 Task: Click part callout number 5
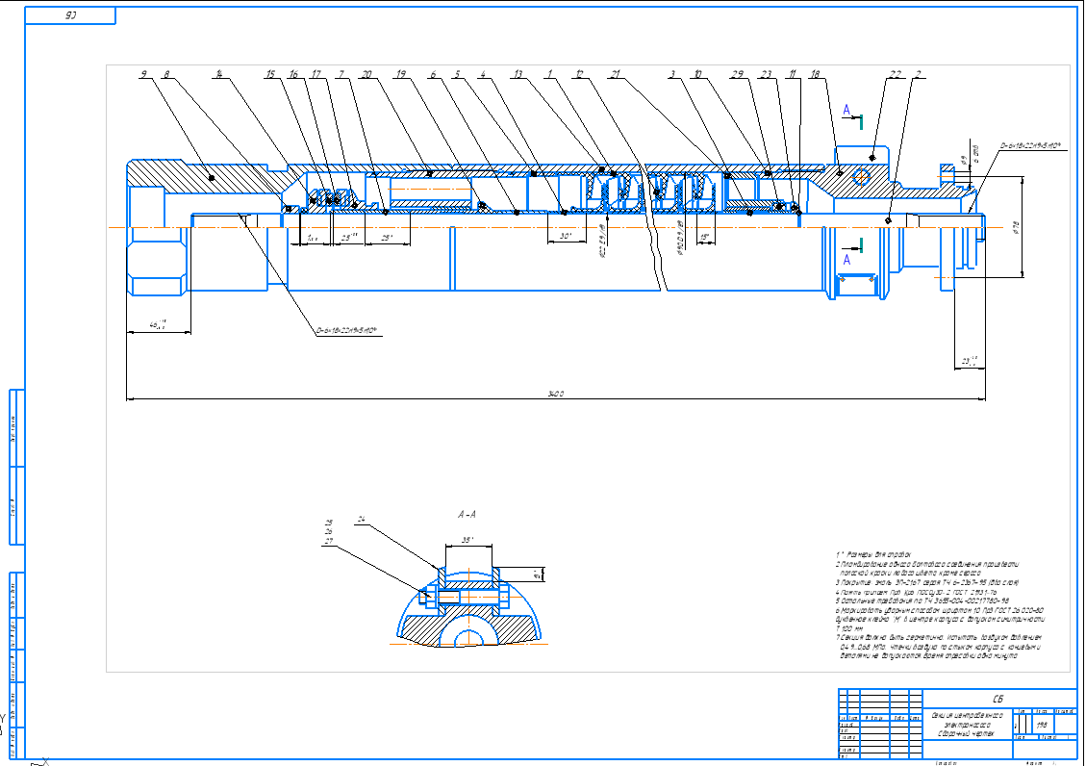[457, 73]
